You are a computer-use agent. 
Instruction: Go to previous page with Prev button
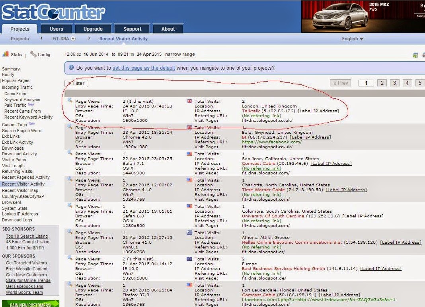point(340,83)
